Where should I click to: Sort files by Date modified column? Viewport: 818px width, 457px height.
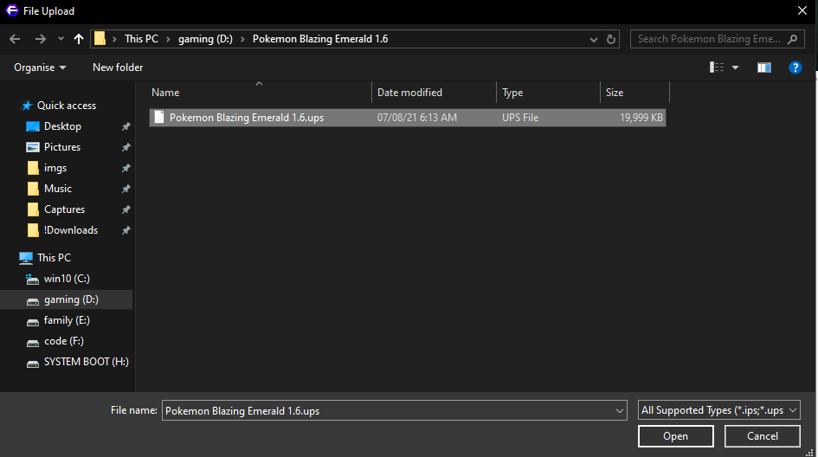tap(409, 93)
